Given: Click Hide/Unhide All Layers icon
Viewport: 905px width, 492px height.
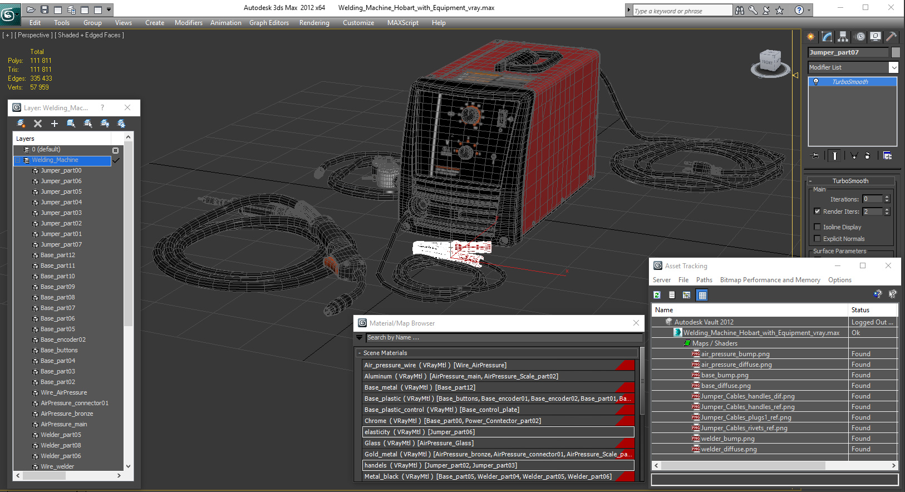Looking at the screenshot, I should 105,124.
